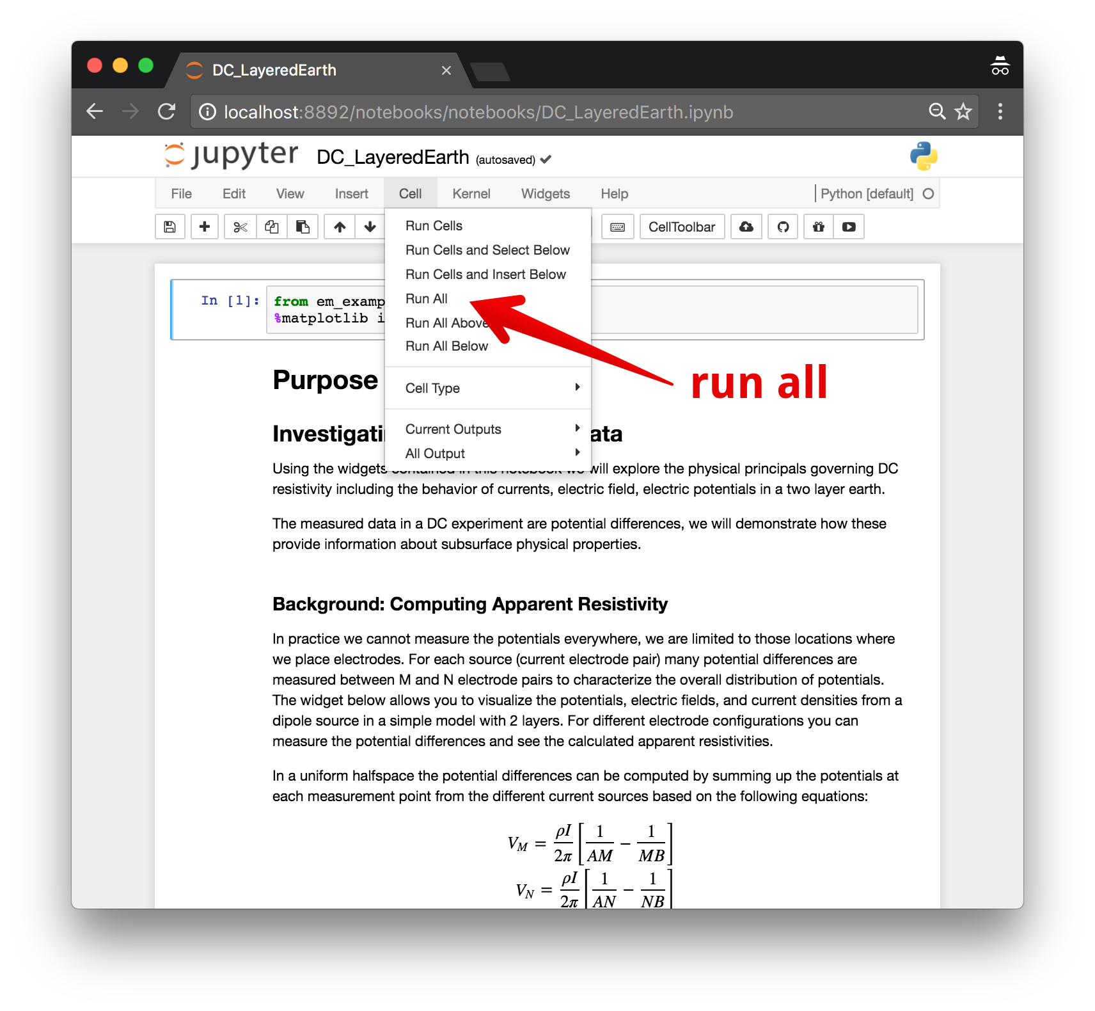This screenshot has height=1011, width=1095.
Task: Click the browser address bar URL
Action: click(x=478, y=113)
